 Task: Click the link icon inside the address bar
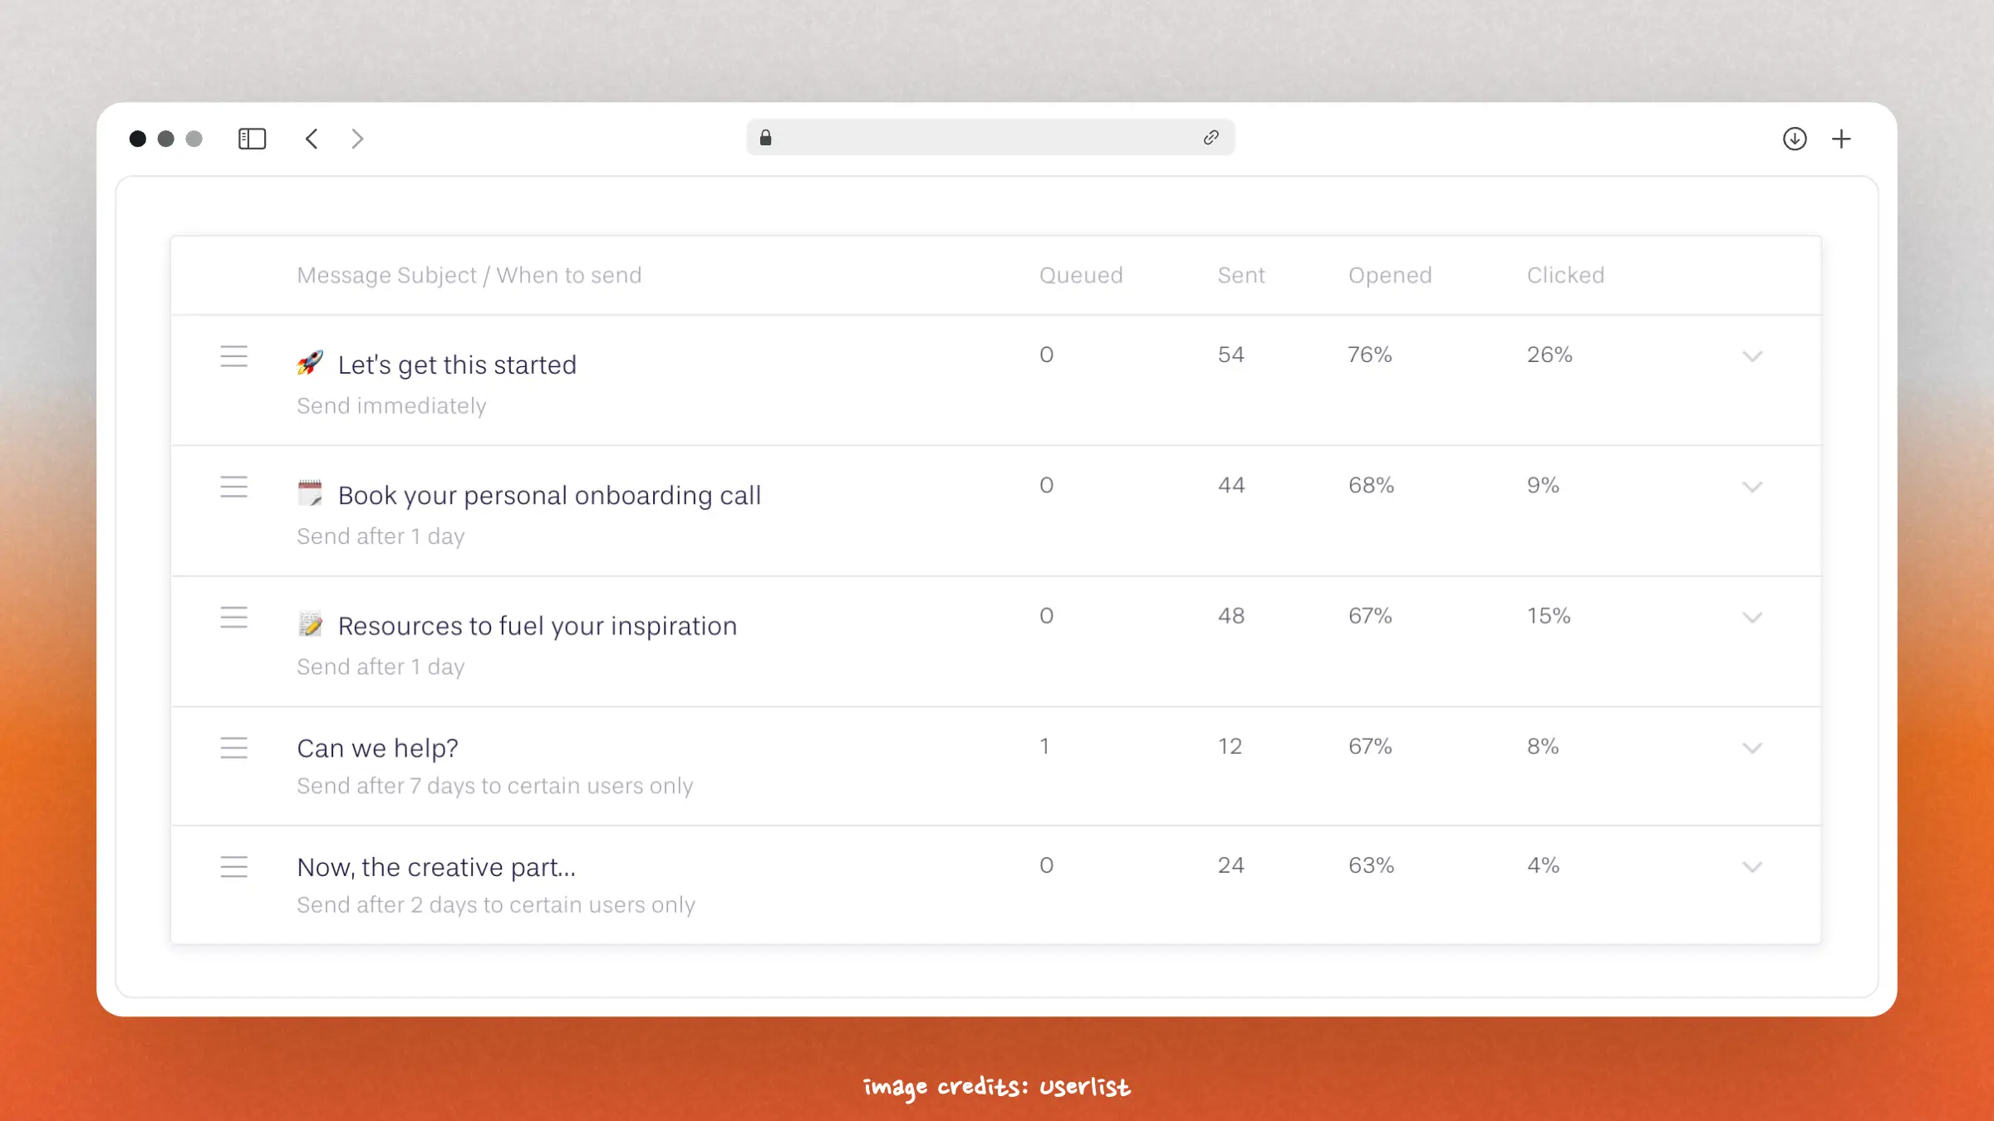tap(1210, 137)
